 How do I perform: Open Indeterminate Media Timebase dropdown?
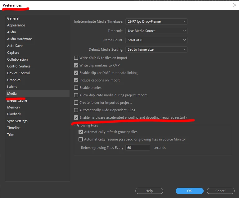click(x=156, y=21)
